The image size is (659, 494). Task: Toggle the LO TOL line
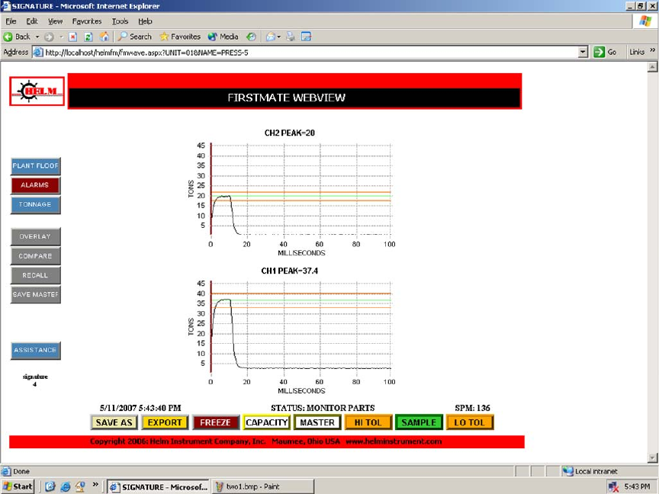click(470, 422)
